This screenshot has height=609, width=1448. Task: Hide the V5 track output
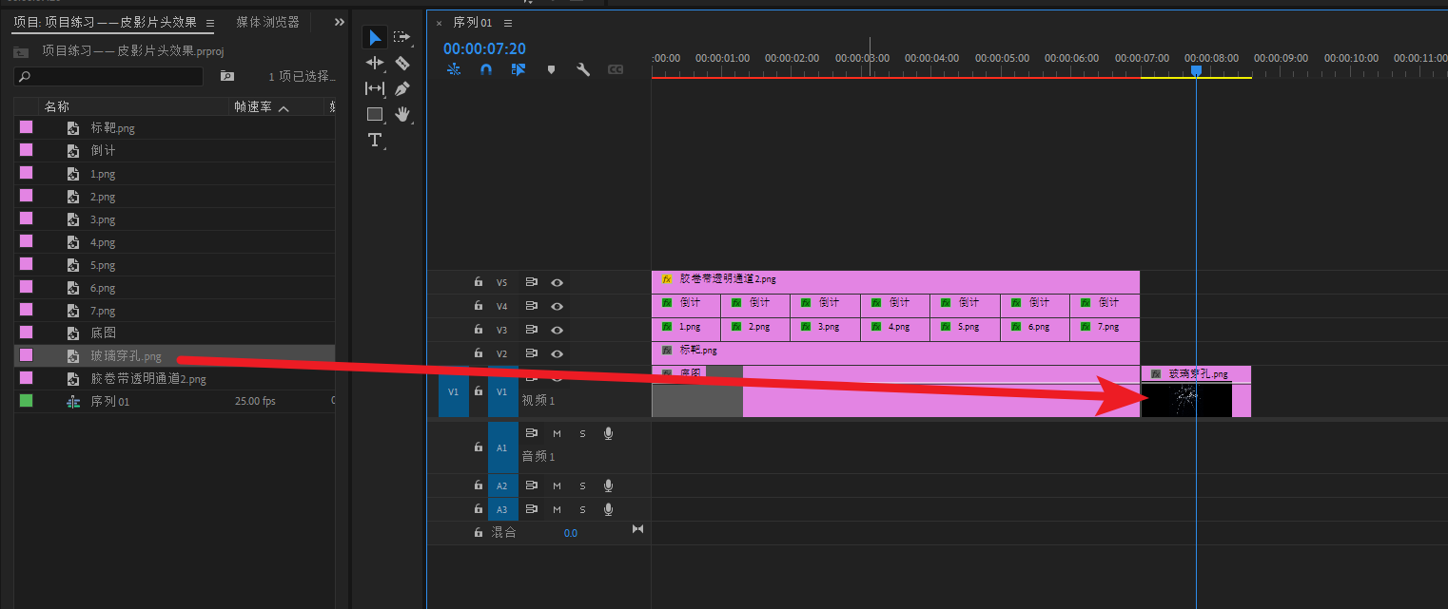tap(558, 282)
